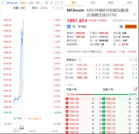Screen dimensions: 139x134
Task: Open quote settings gear icon
Action: (135, 14)
